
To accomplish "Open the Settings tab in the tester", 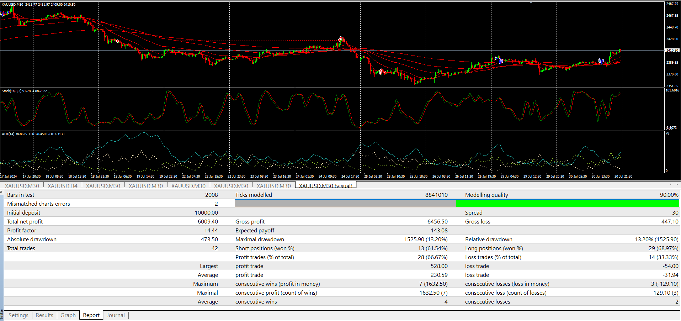I will coord(18,315).
